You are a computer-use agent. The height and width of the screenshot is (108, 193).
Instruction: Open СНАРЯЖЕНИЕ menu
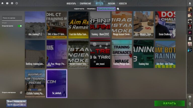click(x=85, y=3)
